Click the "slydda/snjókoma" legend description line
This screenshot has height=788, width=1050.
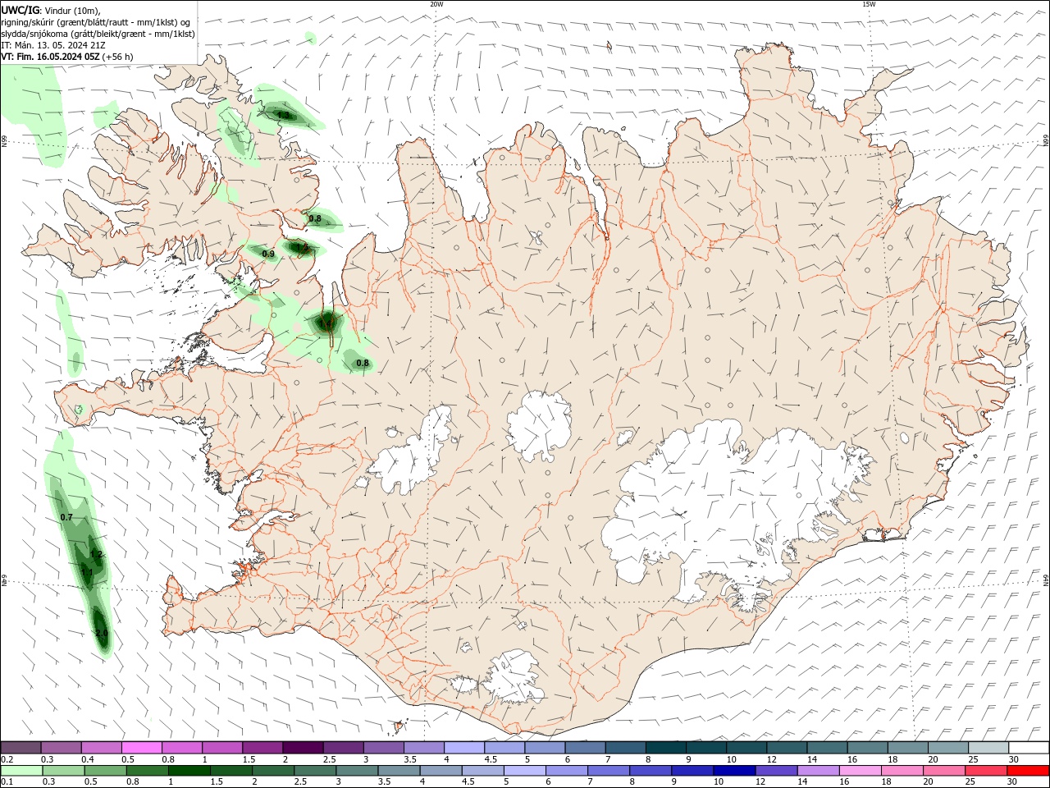pos(98,34)
